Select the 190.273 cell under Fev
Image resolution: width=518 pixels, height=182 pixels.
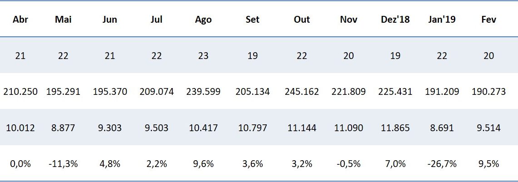[488, 92]
